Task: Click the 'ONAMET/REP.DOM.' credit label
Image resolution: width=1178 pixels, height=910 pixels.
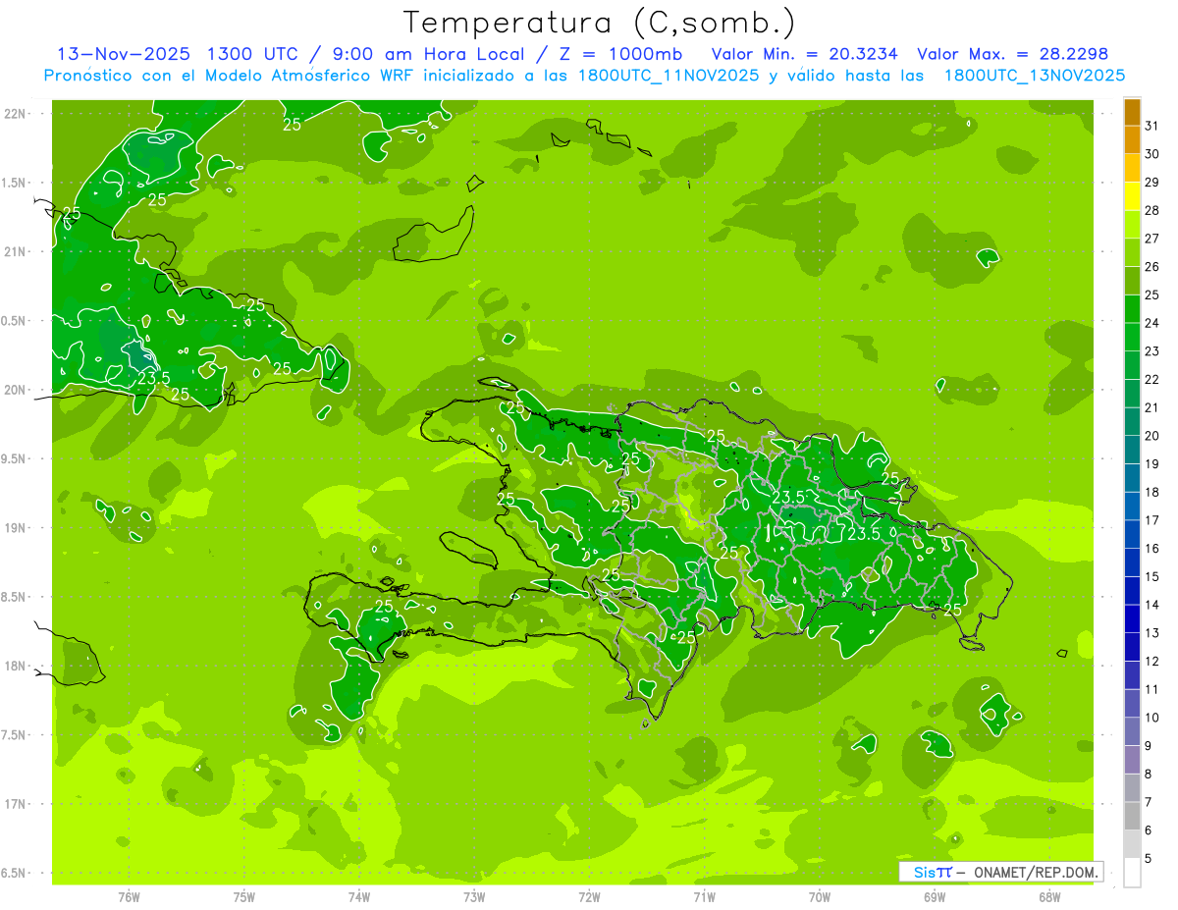Action: click(1038, 872)
